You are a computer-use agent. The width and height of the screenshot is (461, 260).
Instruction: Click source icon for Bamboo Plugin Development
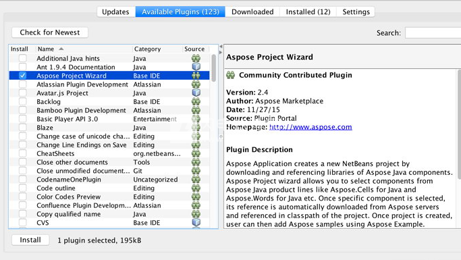pyautogui.click(x=196, y=110)
